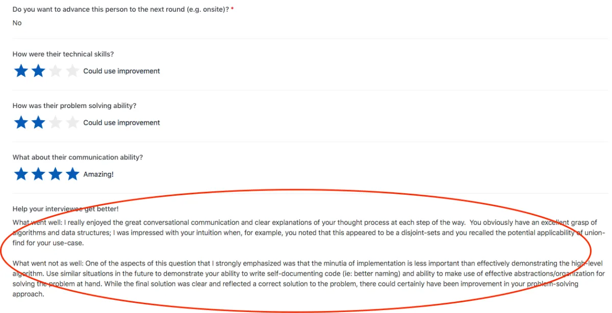The image size is (612, 313).
Task: Toggle communication rating down to two stars
Action: 38,174
